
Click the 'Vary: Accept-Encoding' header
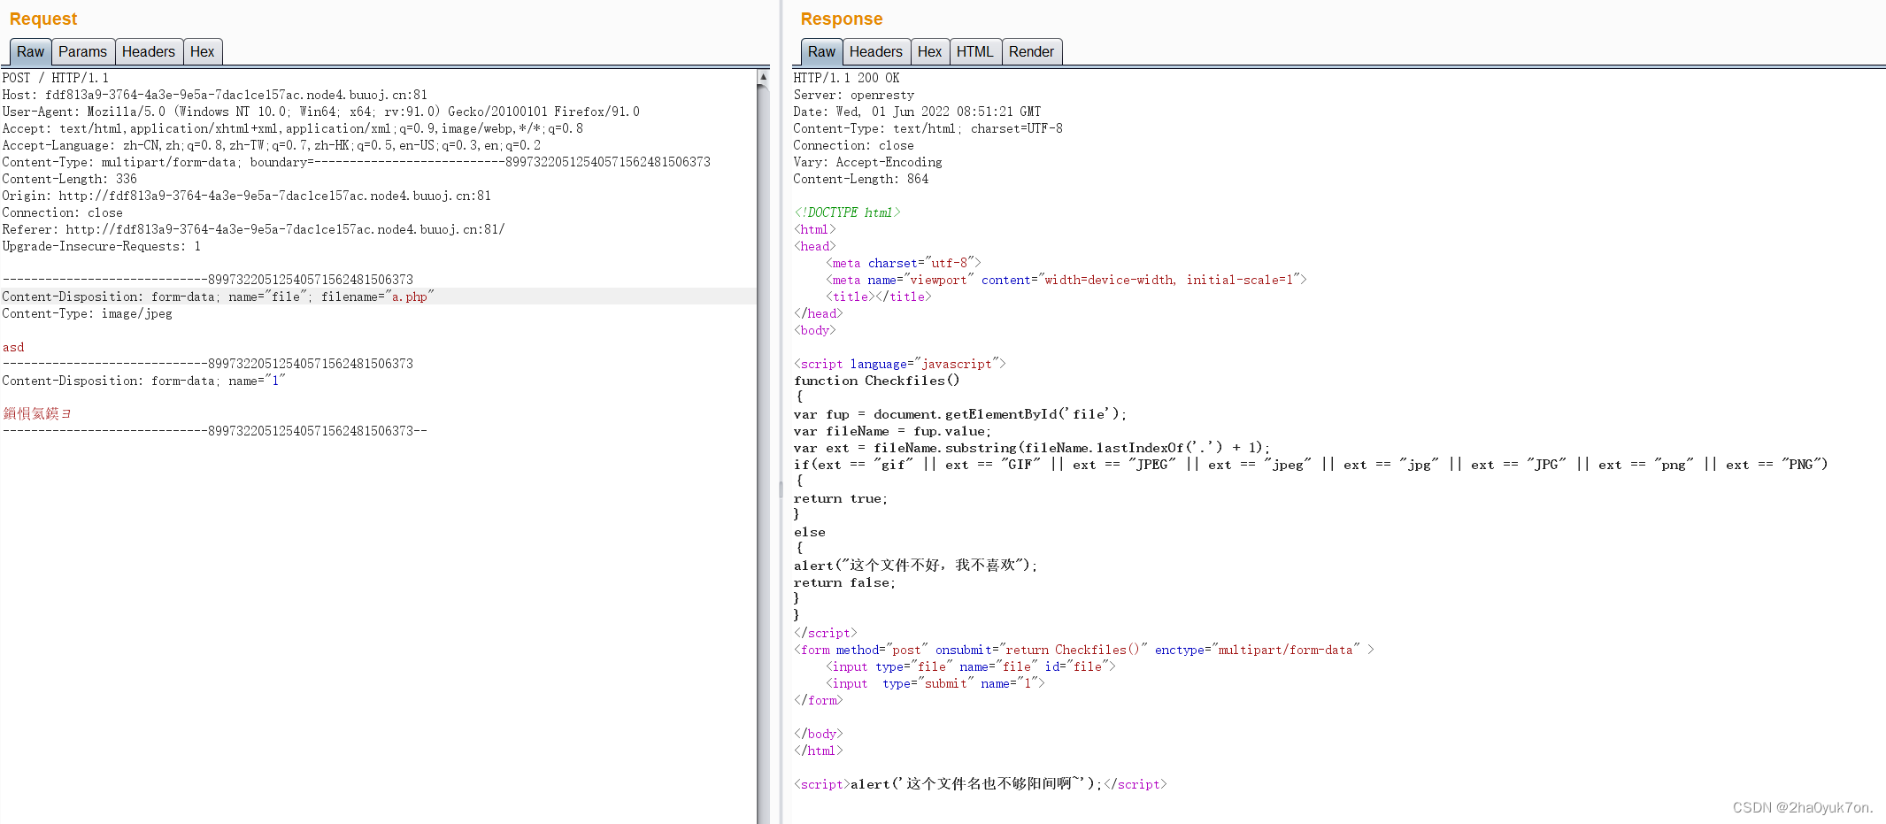pos(867,162)
